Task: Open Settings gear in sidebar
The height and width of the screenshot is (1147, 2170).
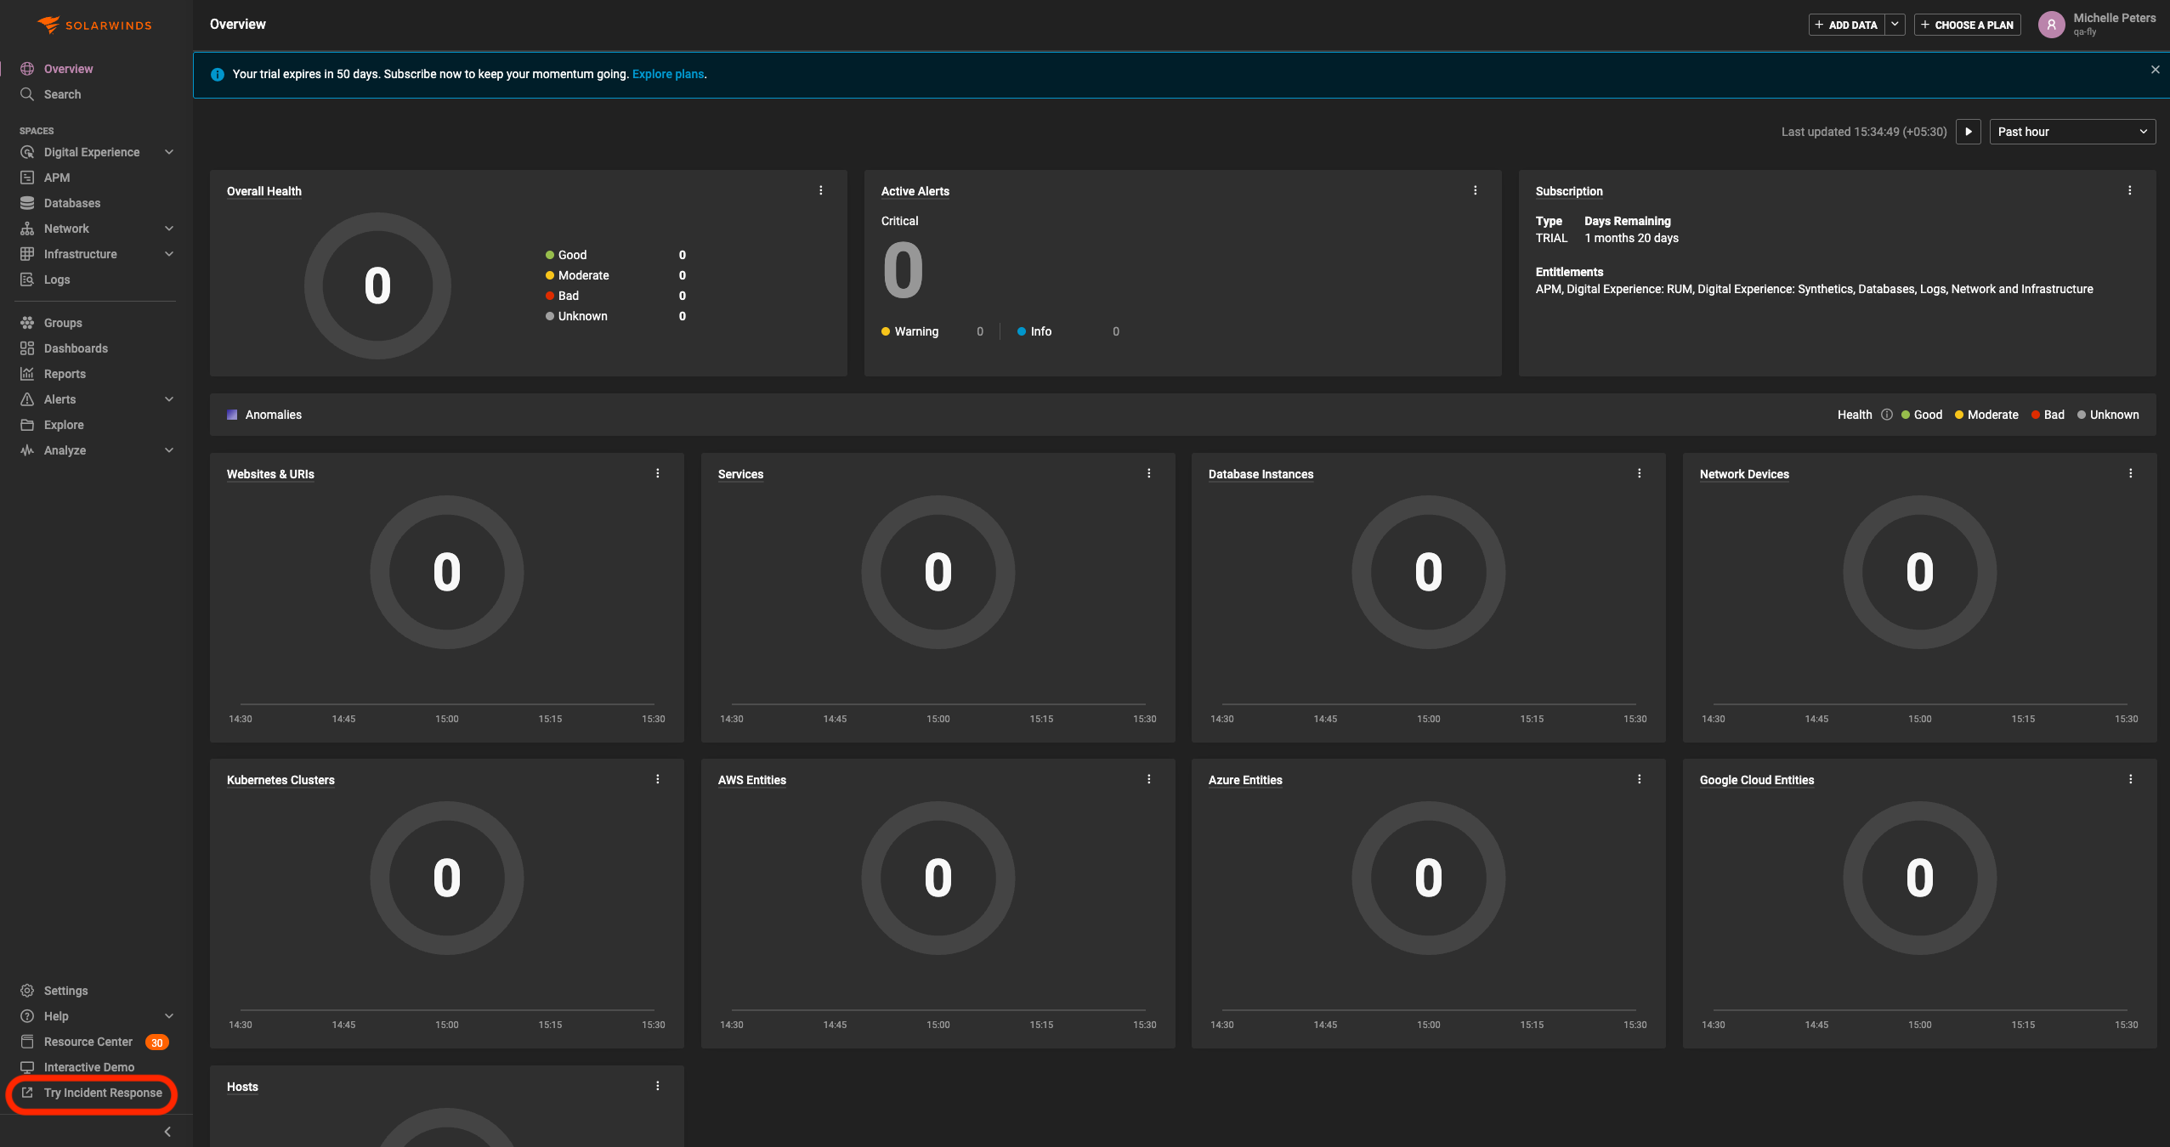Action: click(27, 991)
